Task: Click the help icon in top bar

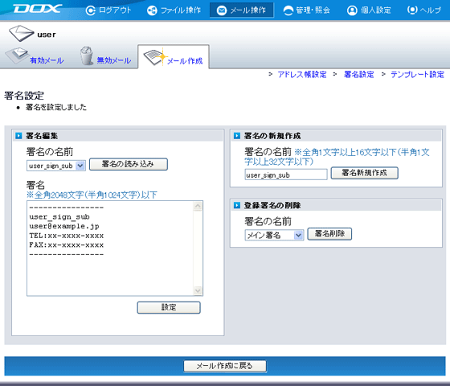Action: (x=412, y=10)
